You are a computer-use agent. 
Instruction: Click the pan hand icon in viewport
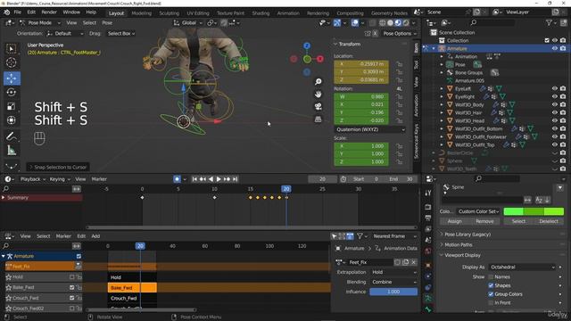[x=318, y=94]
